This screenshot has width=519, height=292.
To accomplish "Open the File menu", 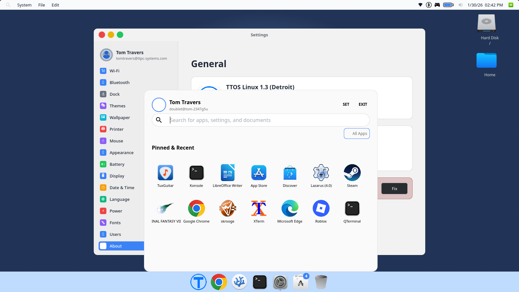I will pyautogui.click(x=42, y=5).
